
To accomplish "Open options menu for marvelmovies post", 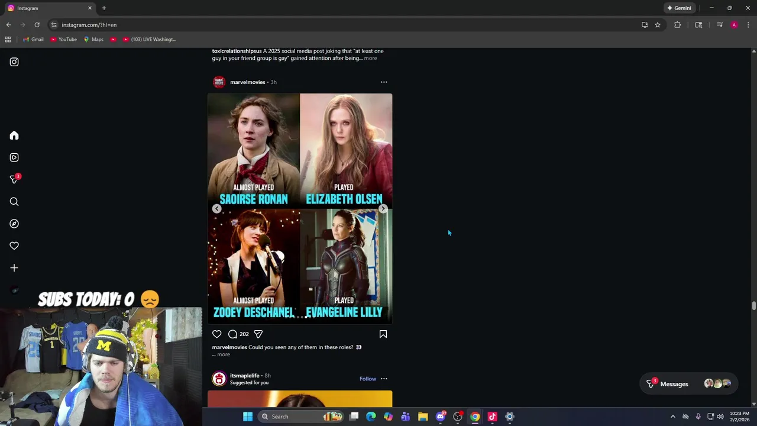I will coord(384,82).
